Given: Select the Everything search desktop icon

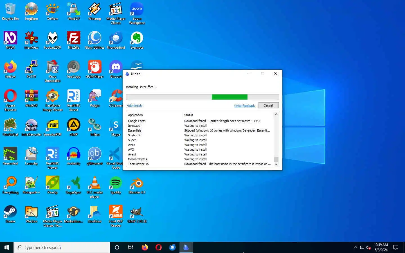Looking at the screenshot, I should [x=10, y=185].
